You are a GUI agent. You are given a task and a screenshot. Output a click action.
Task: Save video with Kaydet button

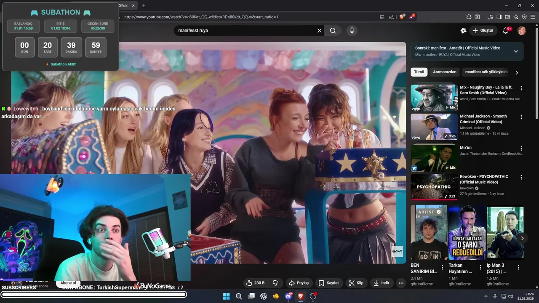click(x=328, y=283)
